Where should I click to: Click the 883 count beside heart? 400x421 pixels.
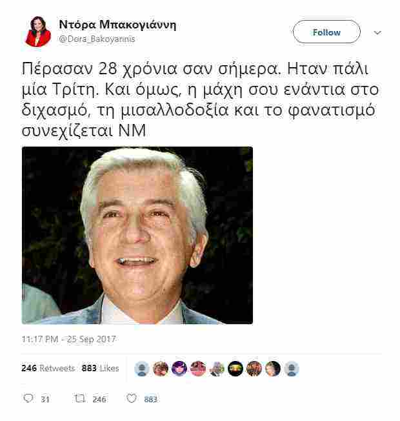(150, 400)
